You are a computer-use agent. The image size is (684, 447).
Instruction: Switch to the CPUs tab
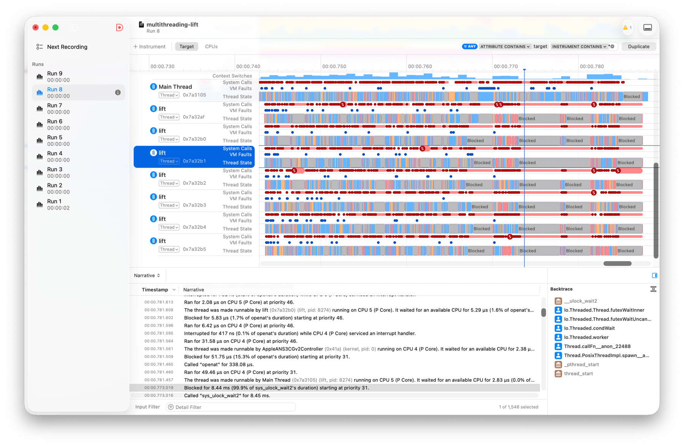pyautogui.click(x=211, y=46)
